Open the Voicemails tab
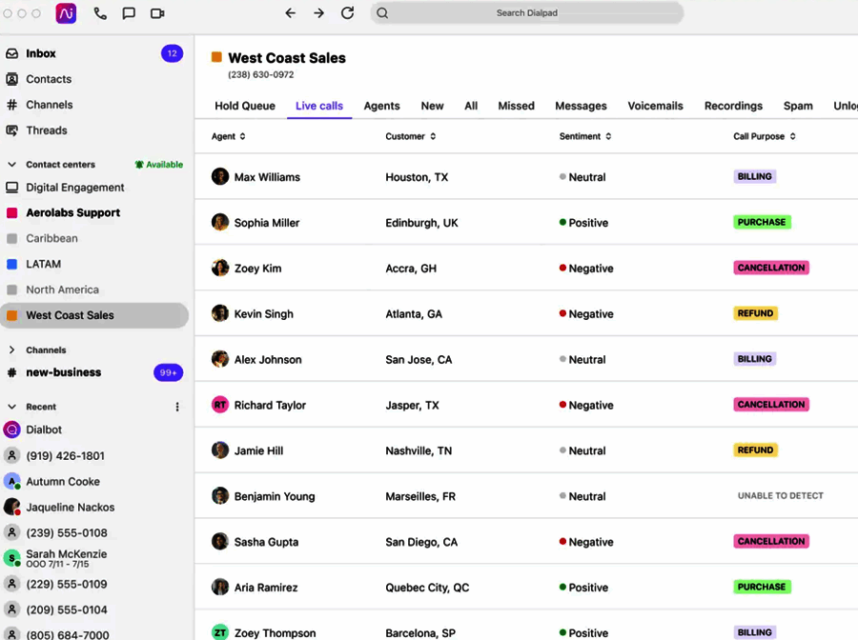The image size is (858, 640). click(x=655, y=106)
